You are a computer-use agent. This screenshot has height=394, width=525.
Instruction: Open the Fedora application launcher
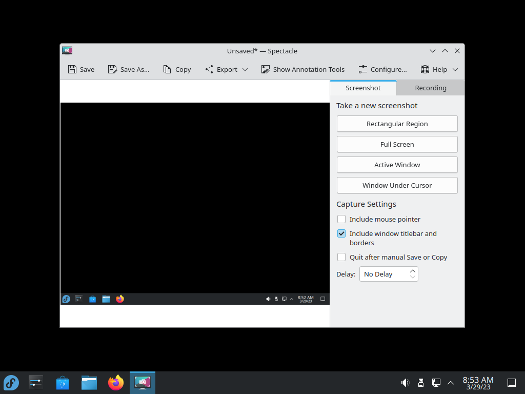(x=11, y=383)
